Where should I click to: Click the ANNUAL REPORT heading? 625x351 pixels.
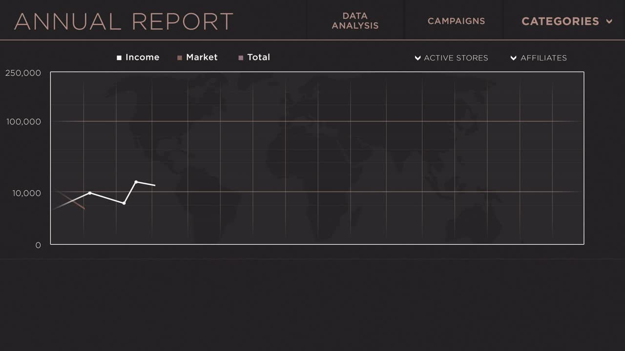(x=125, y=21)
